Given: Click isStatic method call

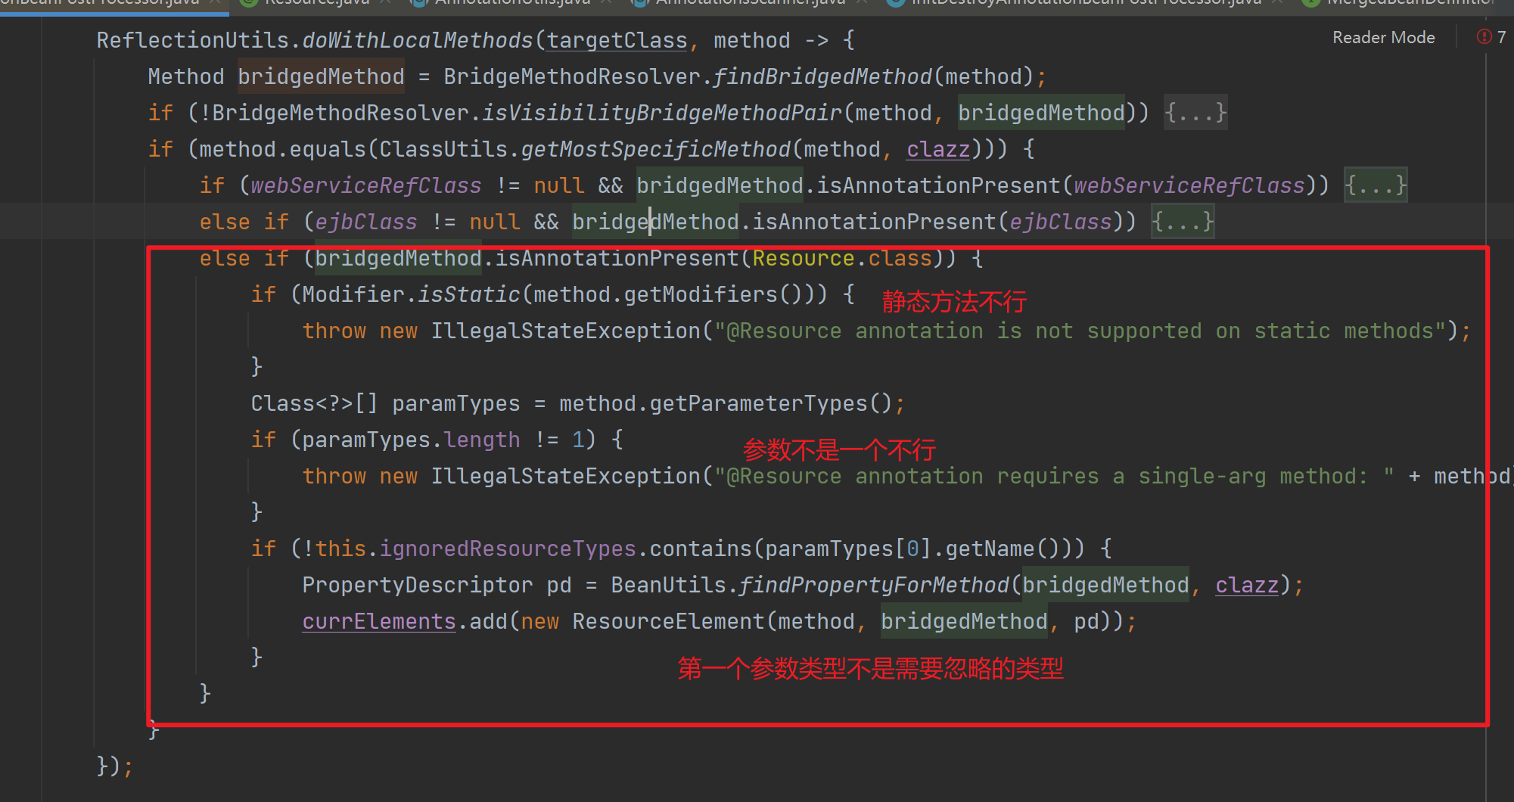Looking at the screenshot, I should click(469, 294).
